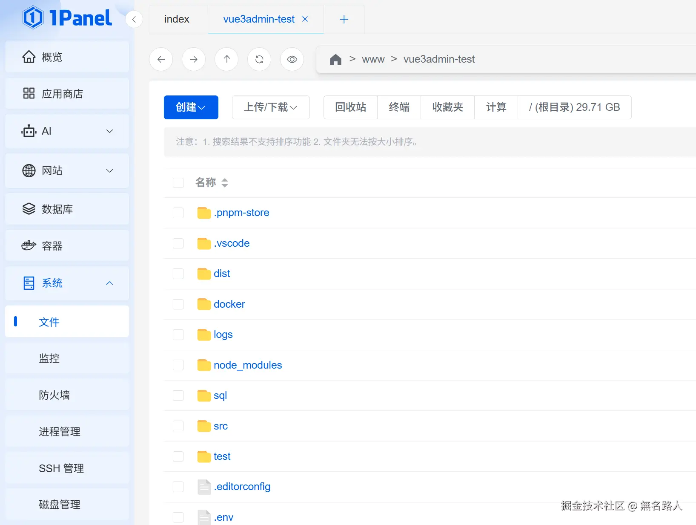Check the .editorconfig row checkbox

178,487
